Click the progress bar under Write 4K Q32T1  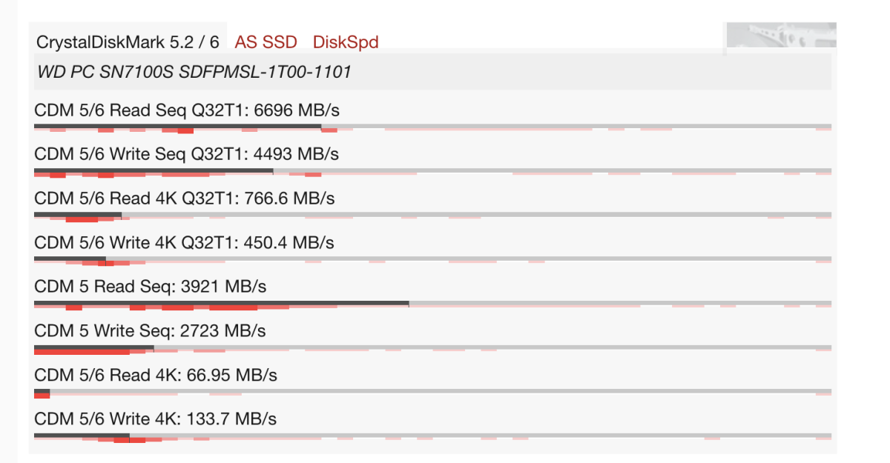pyautogui.click(x=70, y=259)
